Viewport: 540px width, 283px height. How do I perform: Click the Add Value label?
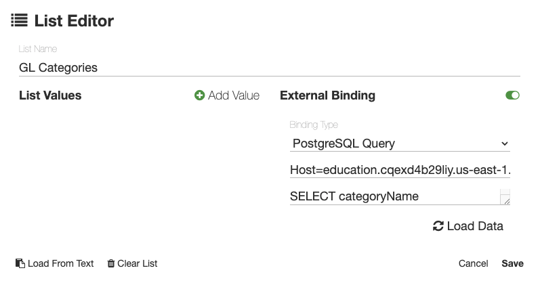234,95
